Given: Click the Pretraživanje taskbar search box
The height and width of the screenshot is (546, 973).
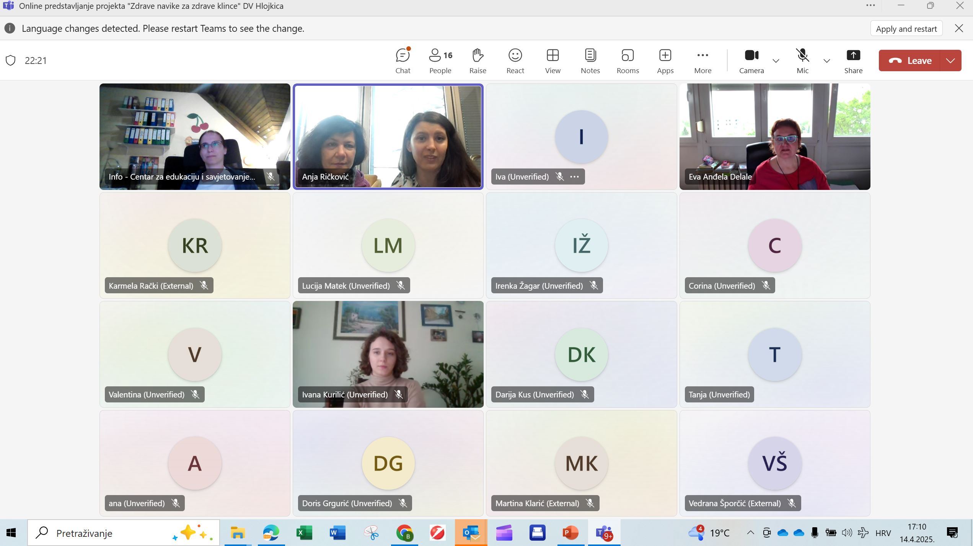Looking at the screenshot, I should click(x=124, y=533).
